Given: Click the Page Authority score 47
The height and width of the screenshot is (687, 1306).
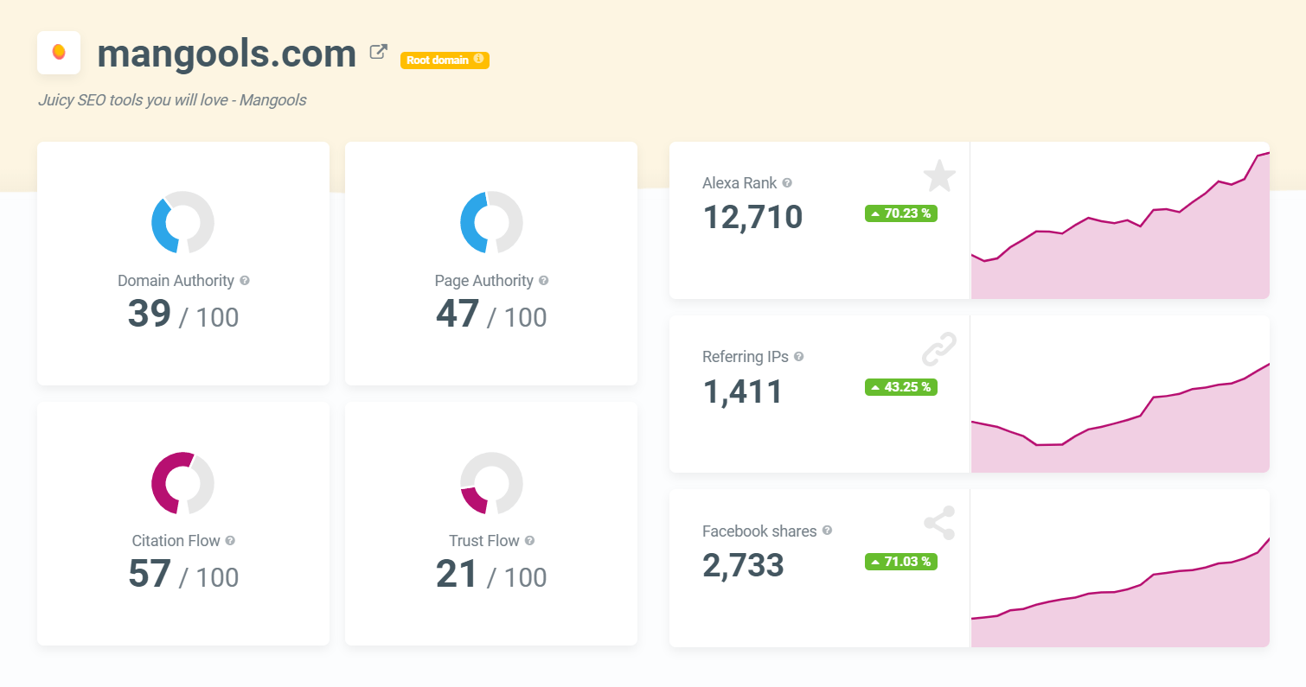Looking at the screenshot, I should click(x=458, y=314).
